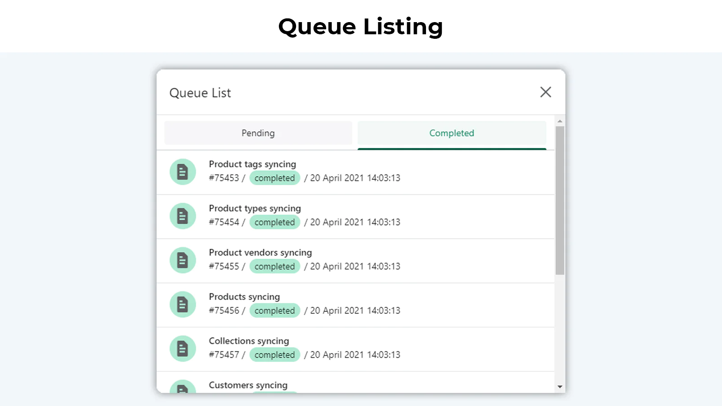
Task: Click the document icon beside Product types syncing
Action: (x=182, y=216)
